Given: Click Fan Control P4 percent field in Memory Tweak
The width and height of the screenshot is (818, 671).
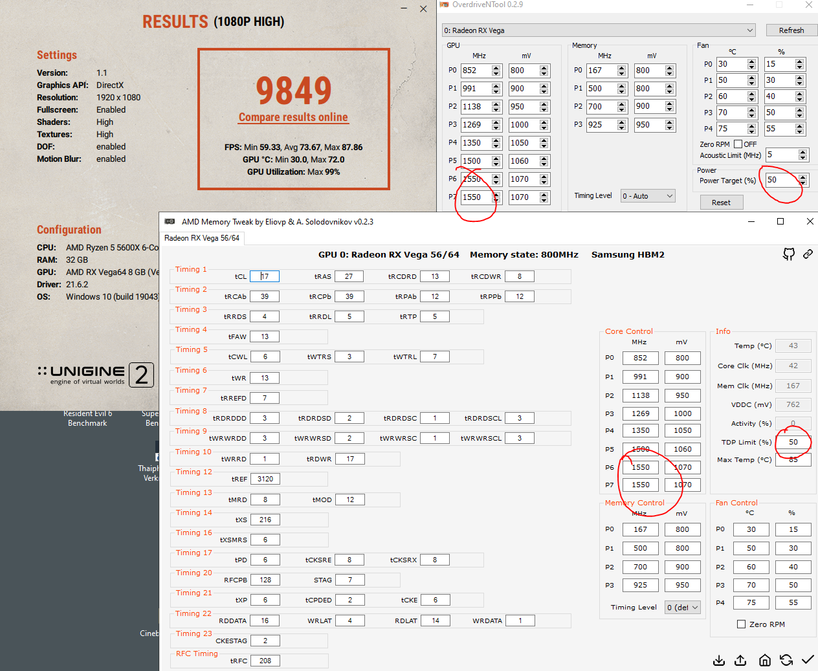Looking at the screenshot, I should point(793,602).
